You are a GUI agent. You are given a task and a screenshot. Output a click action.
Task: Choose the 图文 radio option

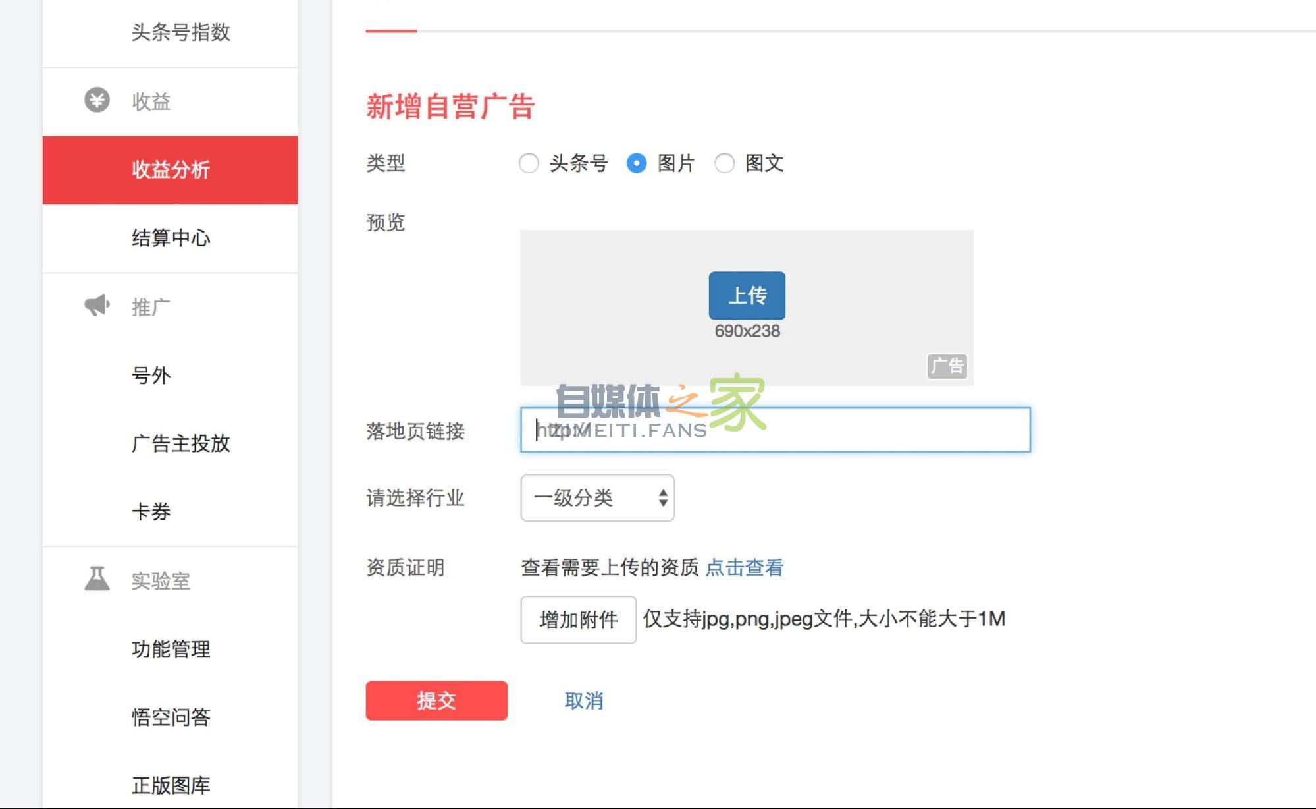724,163
